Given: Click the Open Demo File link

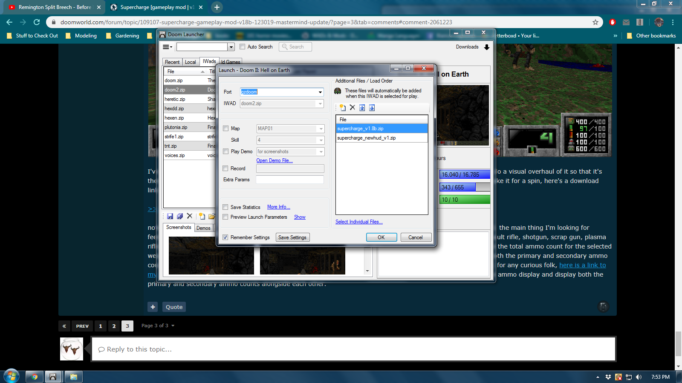Looking at the screenshot, I should coord(275,160).
